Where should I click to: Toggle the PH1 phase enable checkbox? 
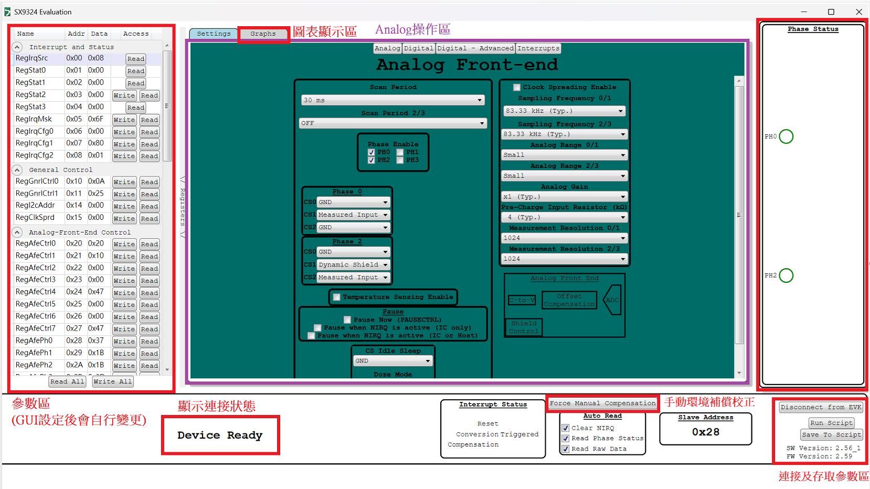point(400,153)
